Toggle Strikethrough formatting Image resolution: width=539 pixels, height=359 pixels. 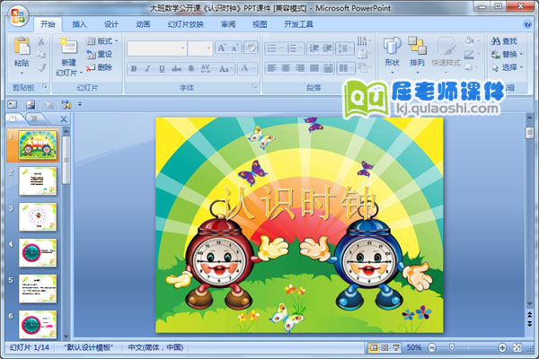(176, 69)
